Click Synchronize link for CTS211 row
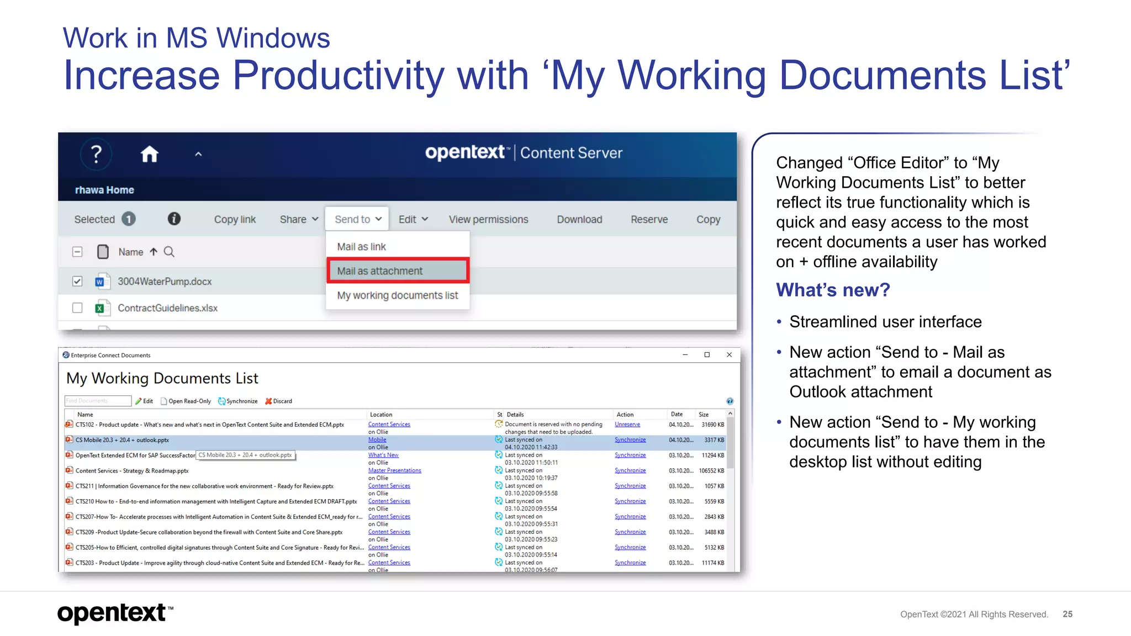Image resolution: width=1131 pixels, height=636 pixels. click(630, 486)
